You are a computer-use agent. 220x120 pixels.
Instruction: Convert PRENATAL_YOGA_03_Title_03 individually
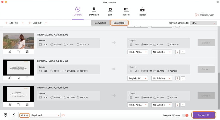(206, 43)
